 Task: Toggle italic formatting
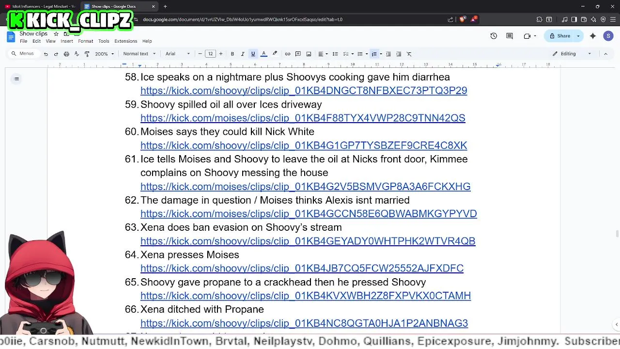click(x=243, y=54)
